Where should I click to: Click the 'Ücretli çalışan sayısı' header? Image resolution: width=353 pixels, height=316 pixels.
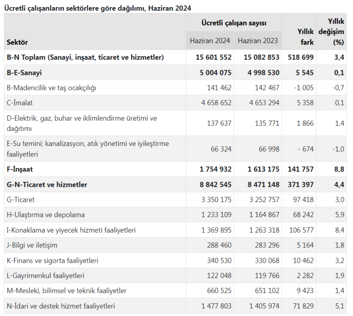click(x=233, y=23)
